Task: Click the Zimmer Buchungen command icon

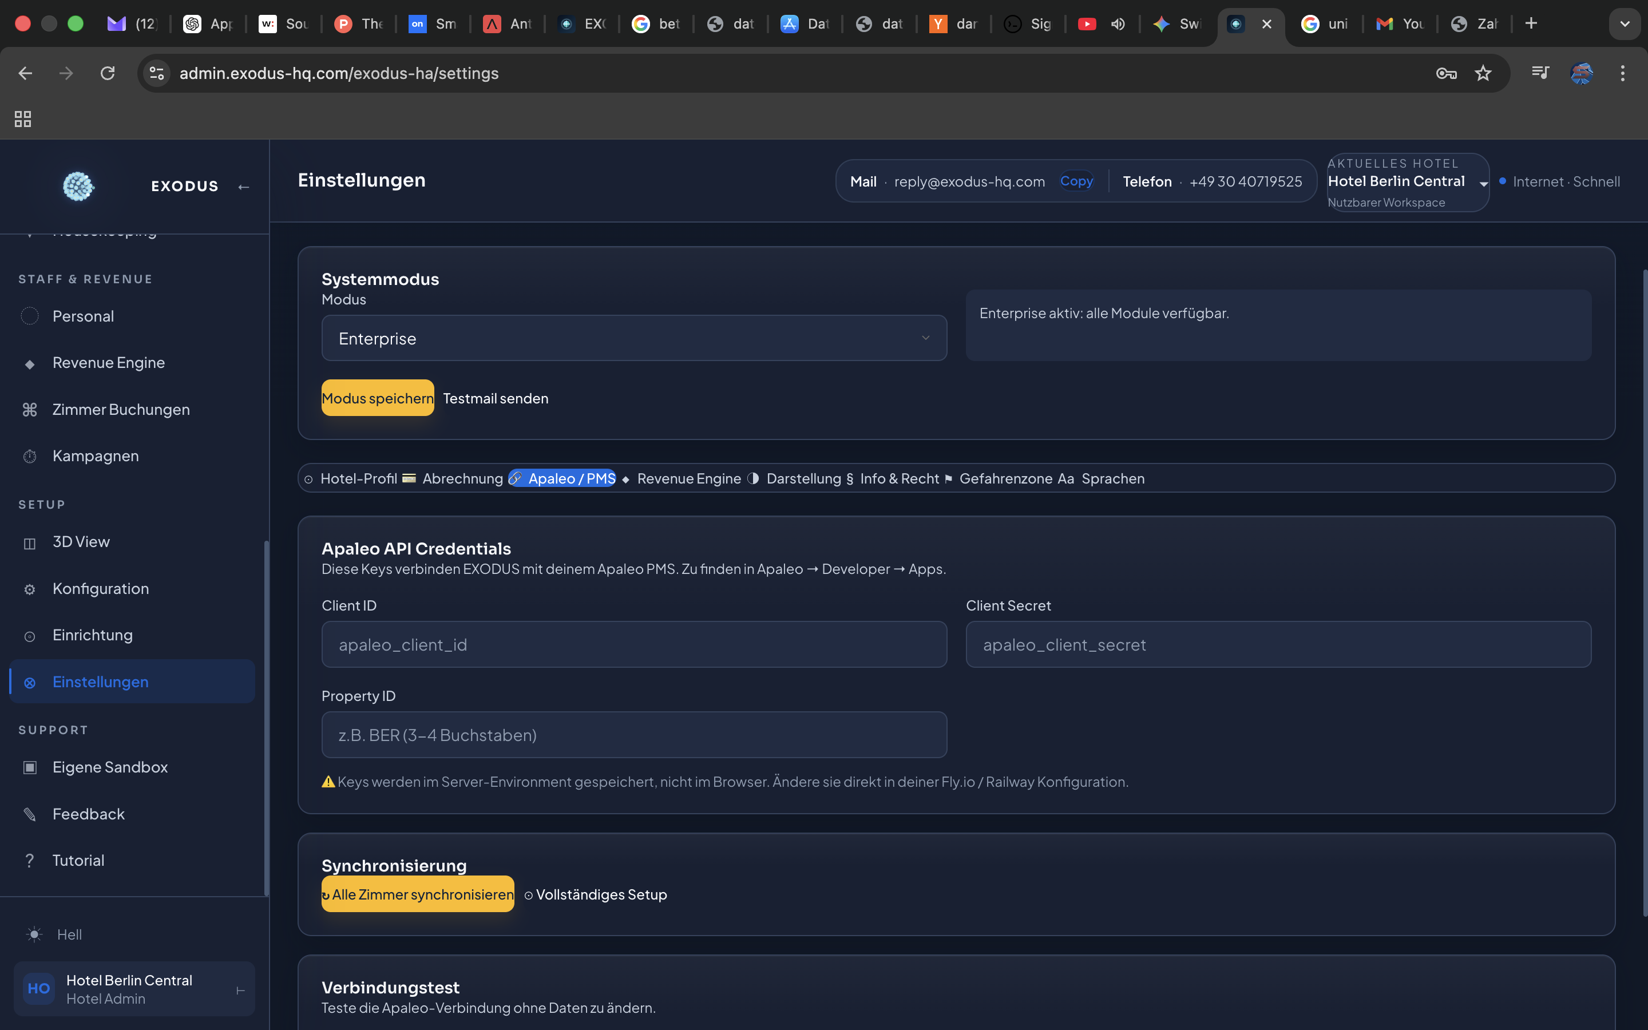Action: click(x=29, y=409)
